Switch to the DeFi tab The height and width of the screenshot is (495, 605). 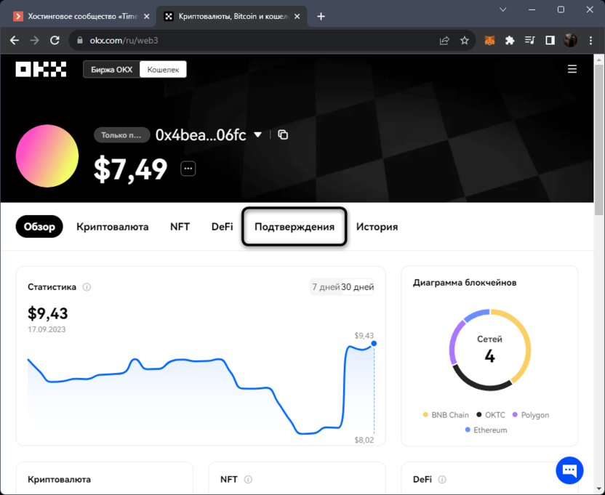[222, 227]
